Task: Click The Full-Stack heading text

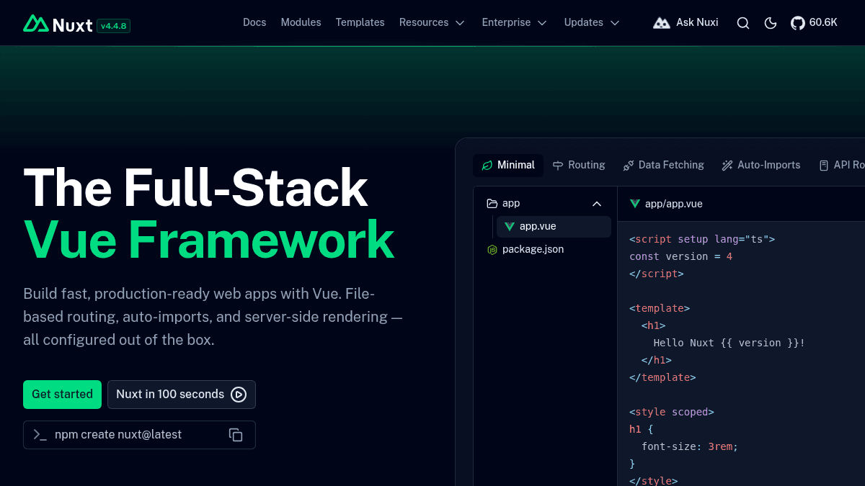Action: pyautogui.click(x=195, y=188)
